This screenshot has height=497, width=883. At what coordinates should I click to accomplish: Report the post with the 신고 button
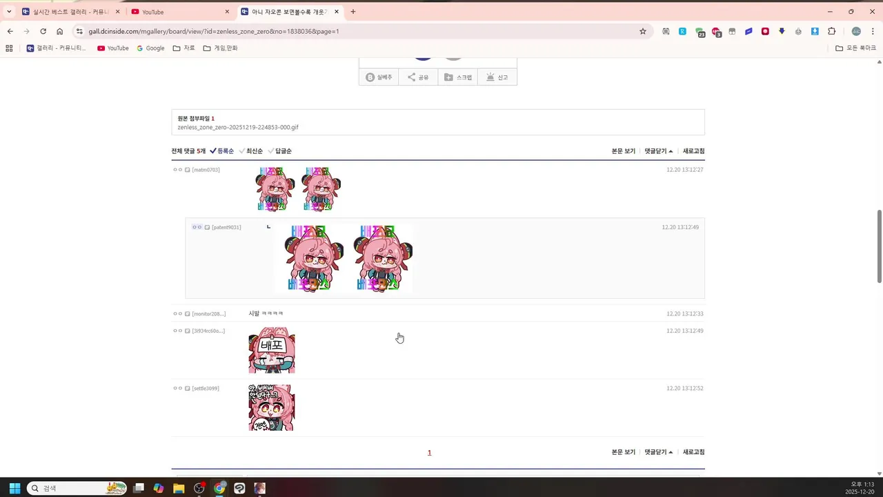click(497, 77)
